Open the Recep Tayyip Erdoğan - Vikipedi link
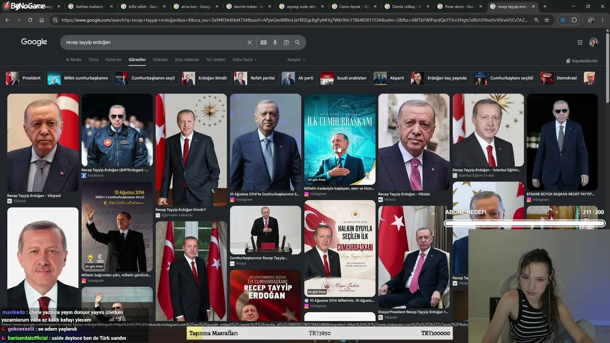610x343 pixels. tap(34, 196)
